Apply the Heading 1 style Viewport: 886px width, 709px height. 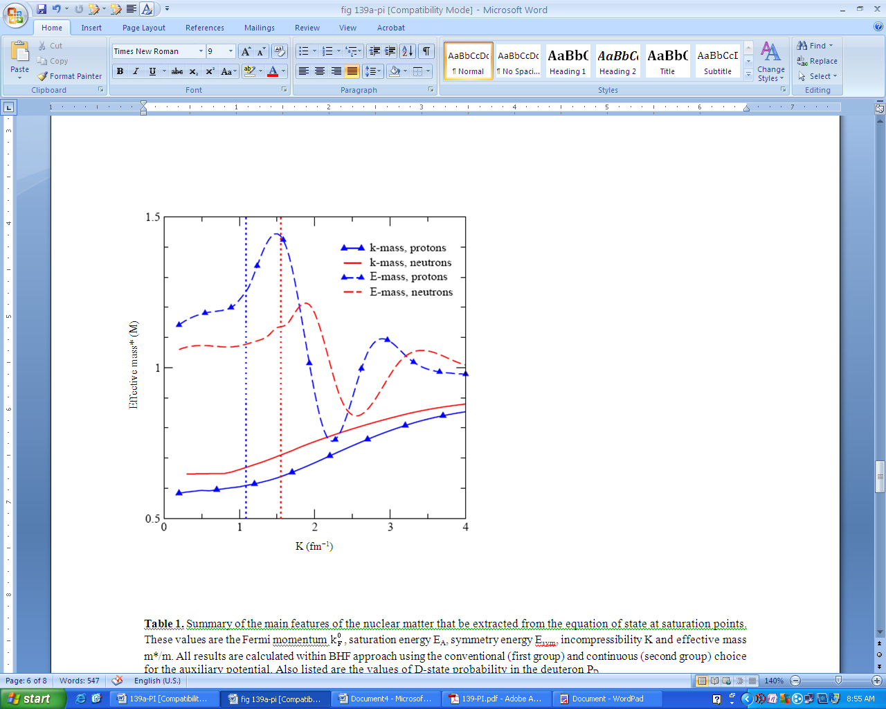[568, 61]
